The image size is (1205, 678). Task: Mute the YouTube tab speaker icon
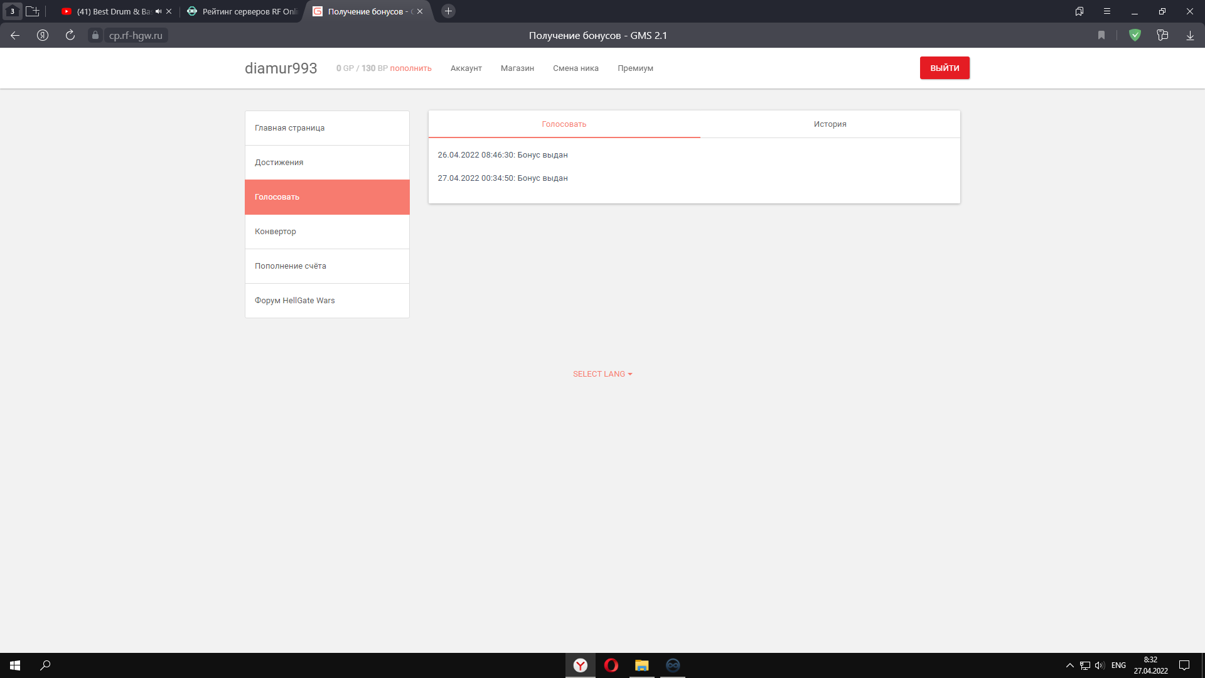(x=158, y=11)
